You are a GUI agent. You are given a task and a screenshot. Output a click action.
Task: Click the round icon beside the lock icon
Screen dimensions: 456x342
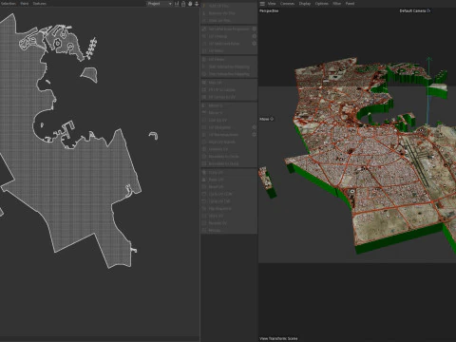tap(190, 4)
